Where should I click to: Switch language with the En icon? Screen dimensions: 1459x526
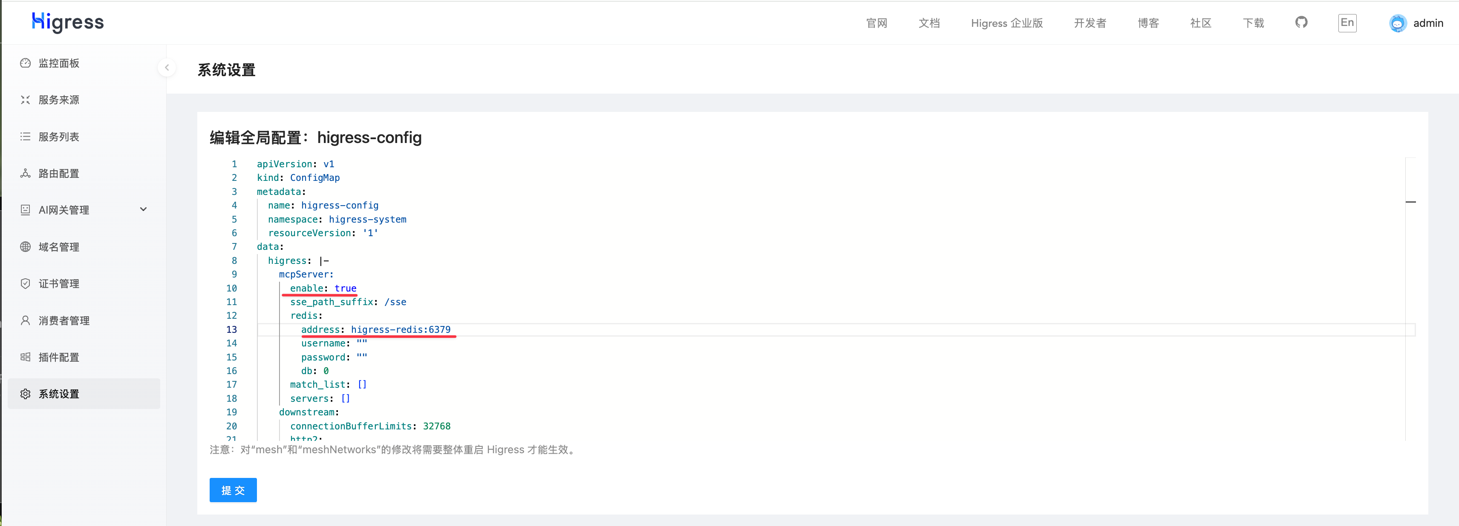[1347, 23]
